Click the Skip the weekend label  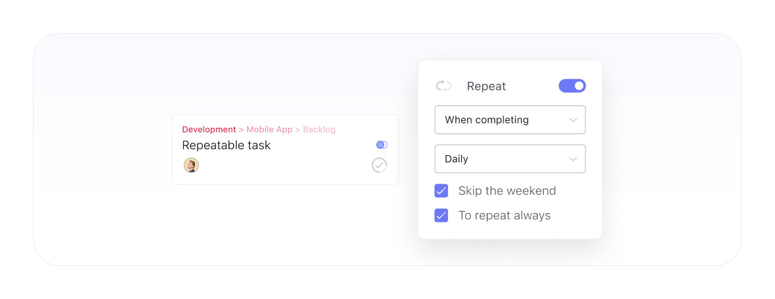click(x=507, y=191)
